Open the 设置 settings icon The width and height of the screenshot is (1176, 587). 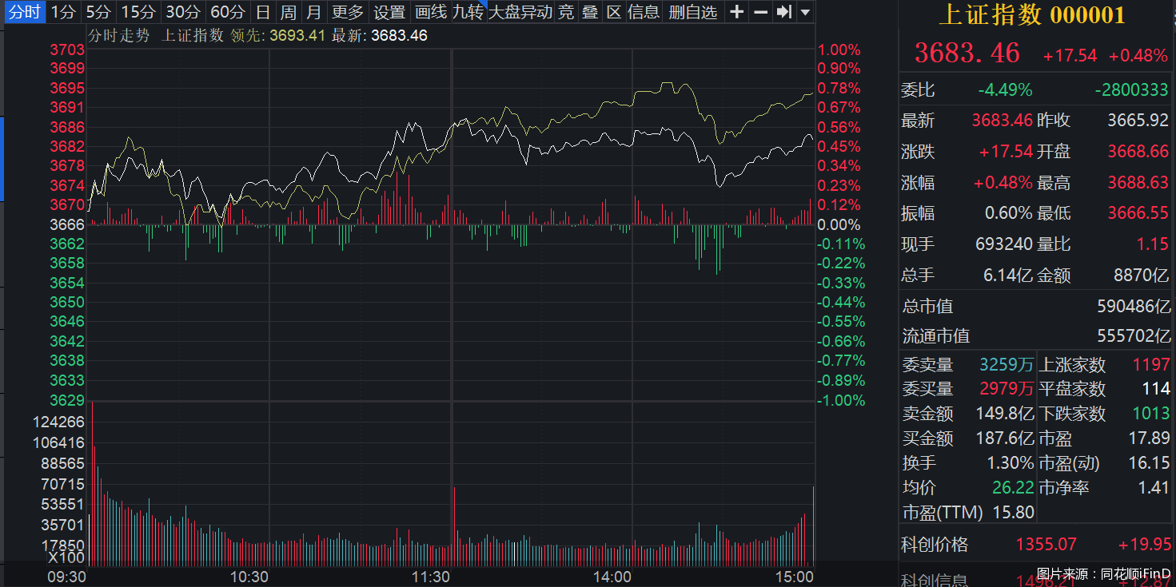pyautogui.click(x=391, y=12)
